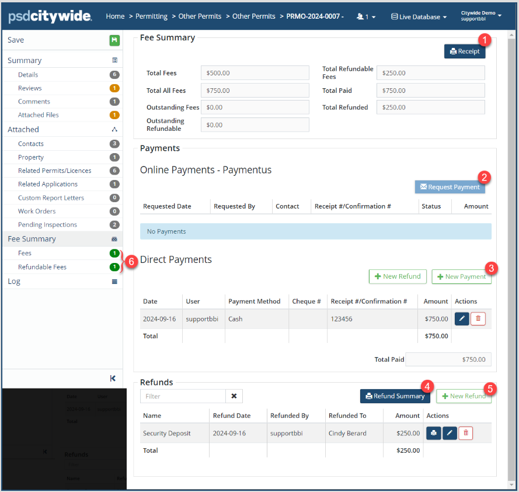The image size is (519, 492).
Task: Open Pending Inspections item
Action: 47,224
